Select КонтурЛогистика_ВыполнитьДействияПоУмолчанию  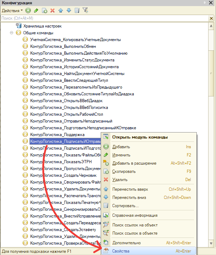click(79, 53)
